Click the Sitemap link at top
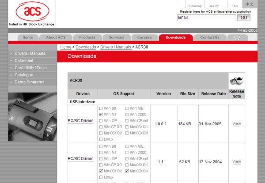Screen dimensions: 265x183 pos(195,6)
